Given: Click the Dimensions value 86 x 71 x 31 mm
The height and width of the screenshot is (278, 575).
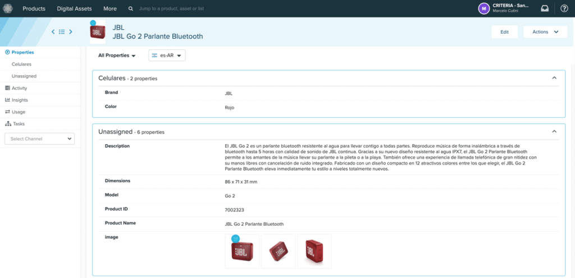Looking at the screenshot, I should click(241, 182).
